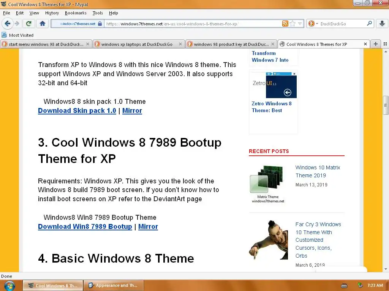Screen dimensions: 389x291
Task: Click the 'March 13, 2019' post date
Action: click(x=312, y=185)
